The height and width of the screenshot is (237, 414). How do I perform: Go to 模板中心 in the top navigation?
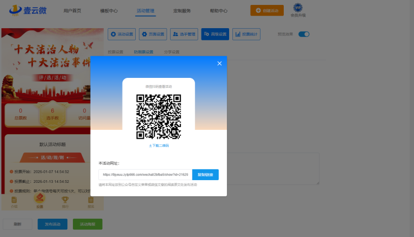pyautogui.click(x=109, y=11)
